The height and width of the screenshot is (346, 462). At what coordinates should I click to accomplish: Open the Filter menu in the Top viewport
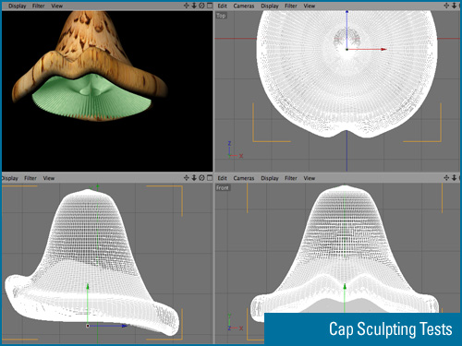[x=291, y=6]
